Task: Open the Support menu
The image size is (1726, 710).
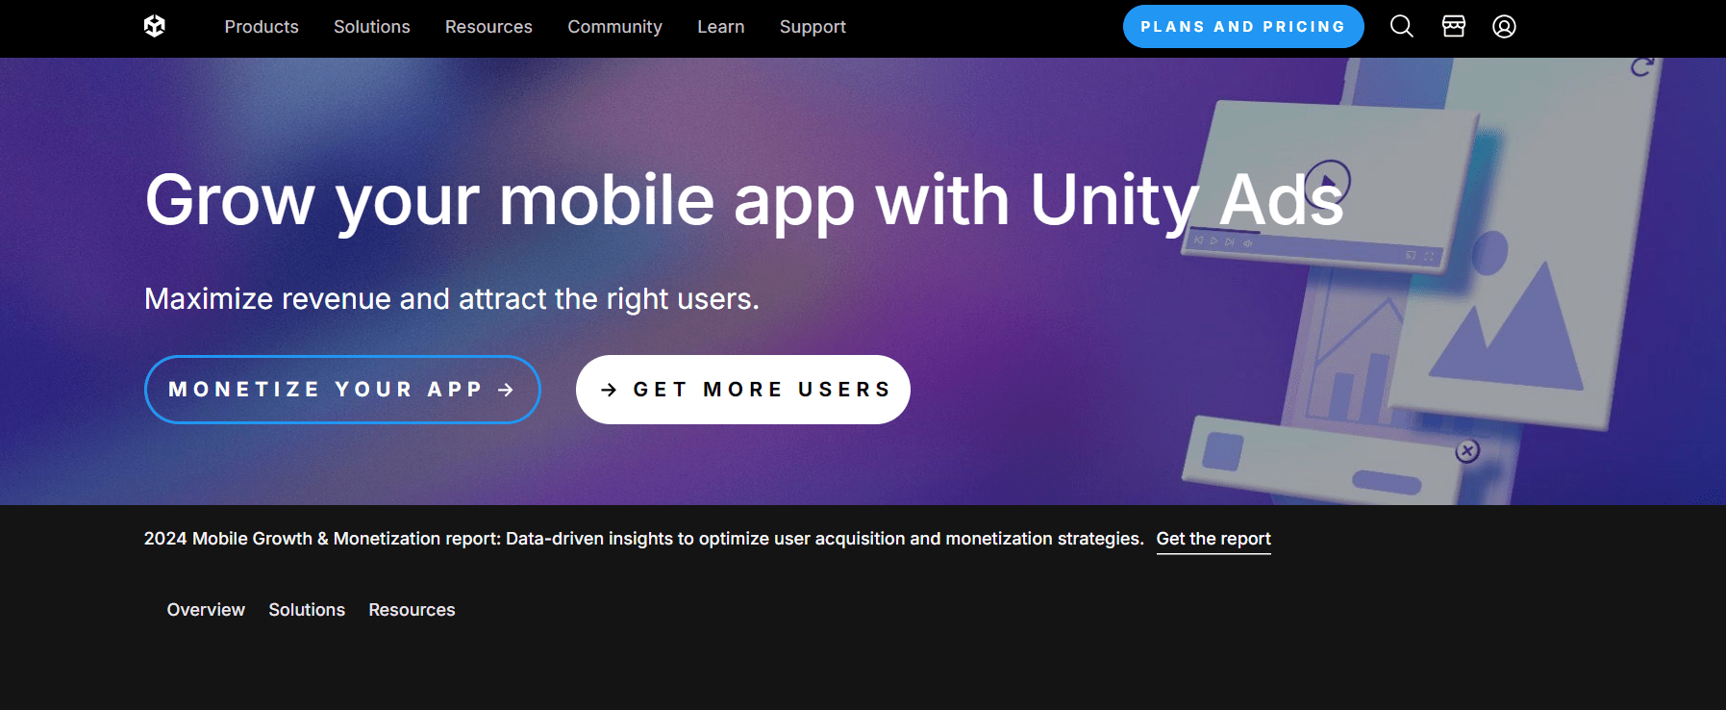Action: click(813, 27)
